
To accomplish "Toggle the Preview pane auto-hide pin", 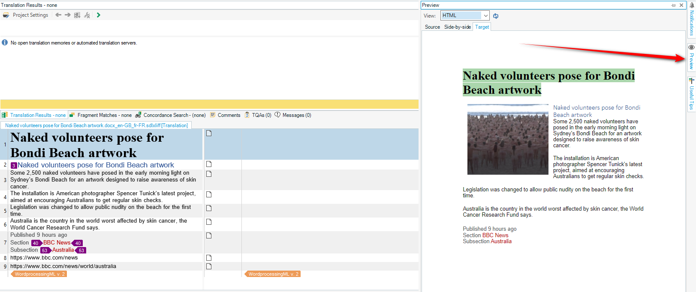I will (x=673, y=5).
